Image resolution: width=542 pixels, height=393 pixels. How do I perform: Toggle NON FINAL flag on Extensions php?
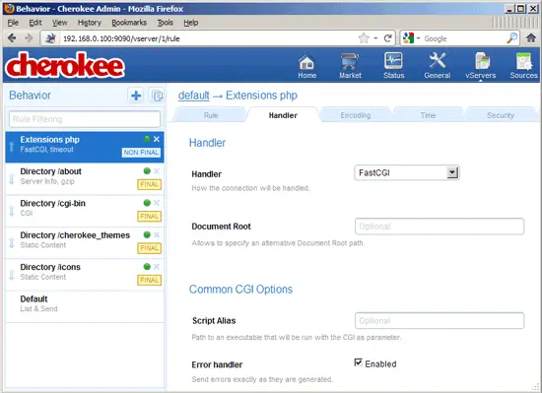coord(141,153)
